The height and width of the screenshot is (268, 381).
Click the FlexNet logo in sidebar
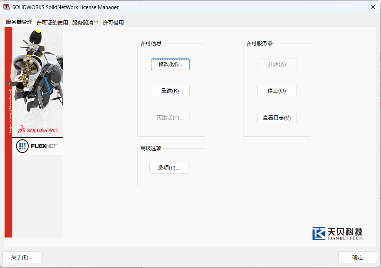click(37, 146)
